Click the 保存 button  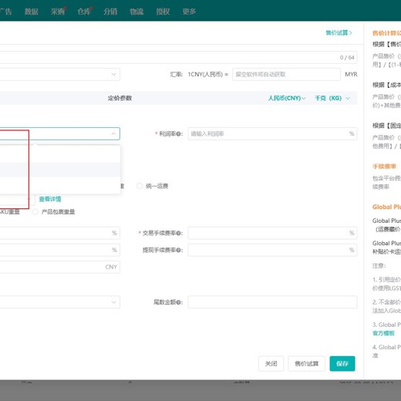pyautogui.click(x=342, y=363)
